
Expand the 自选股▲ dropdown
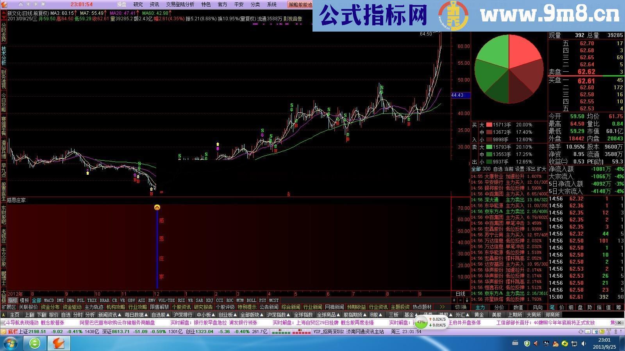pyautogui.click(x=161, y=315)
